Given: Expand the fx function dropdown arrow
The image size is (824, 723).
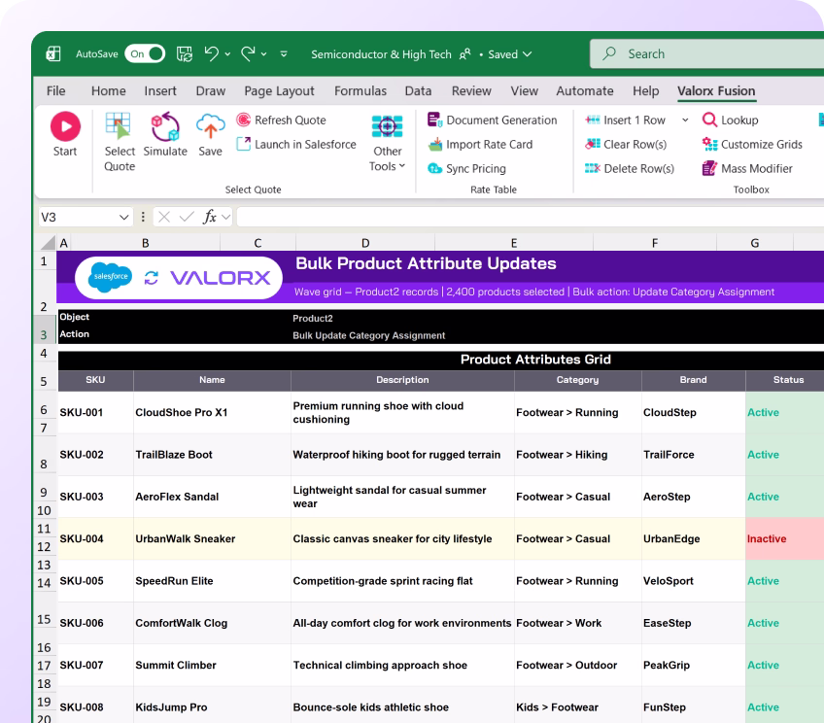Looking at the screenshot, I should tap(226, 217).
